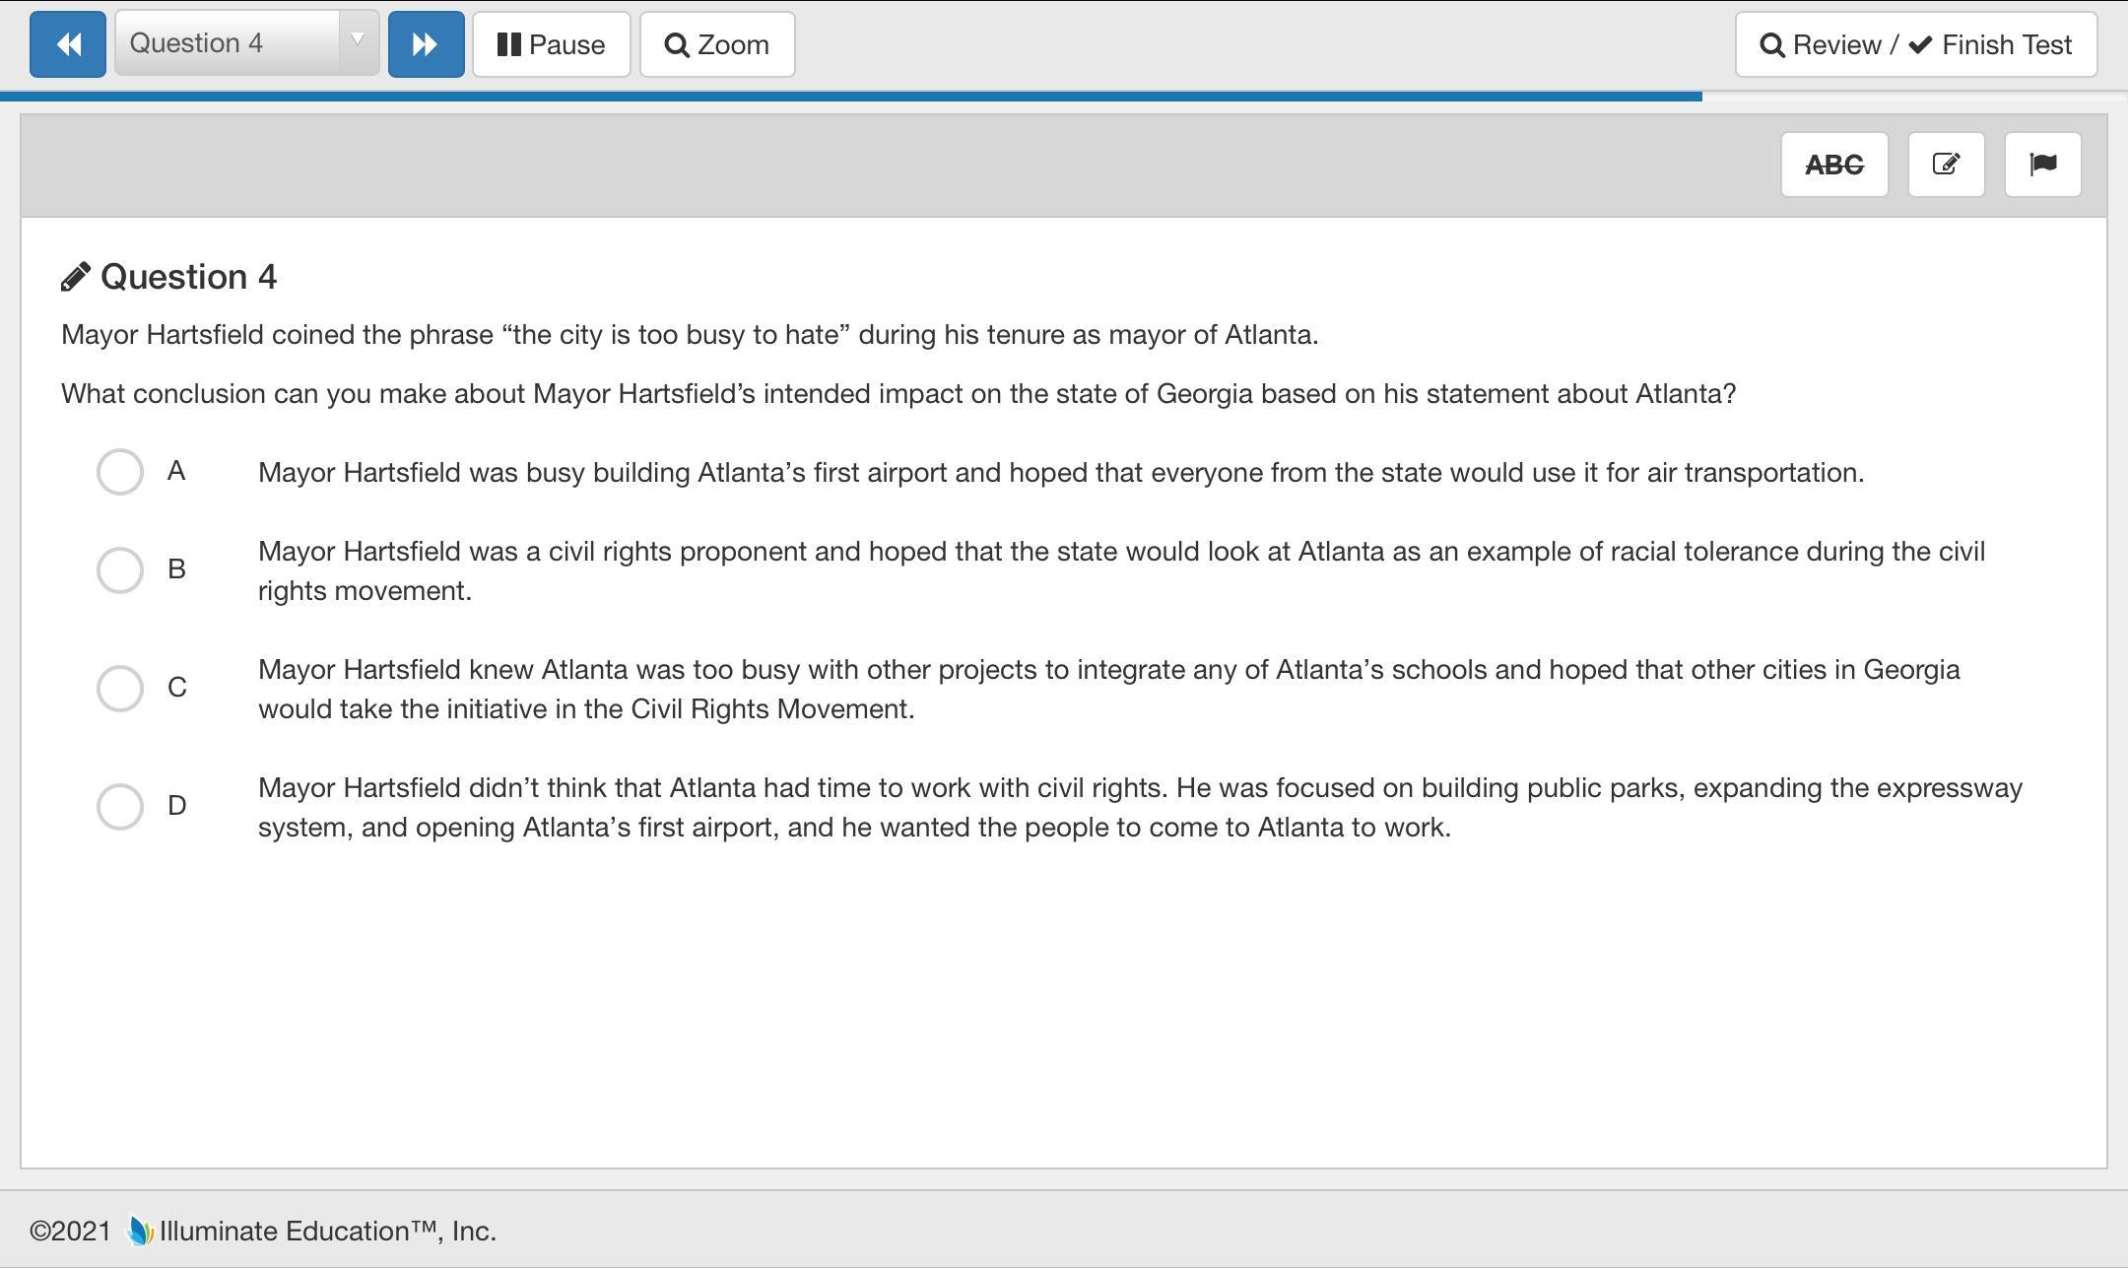
Task: Open the Question 4 selector dropdown
Action: click(229, 44)
